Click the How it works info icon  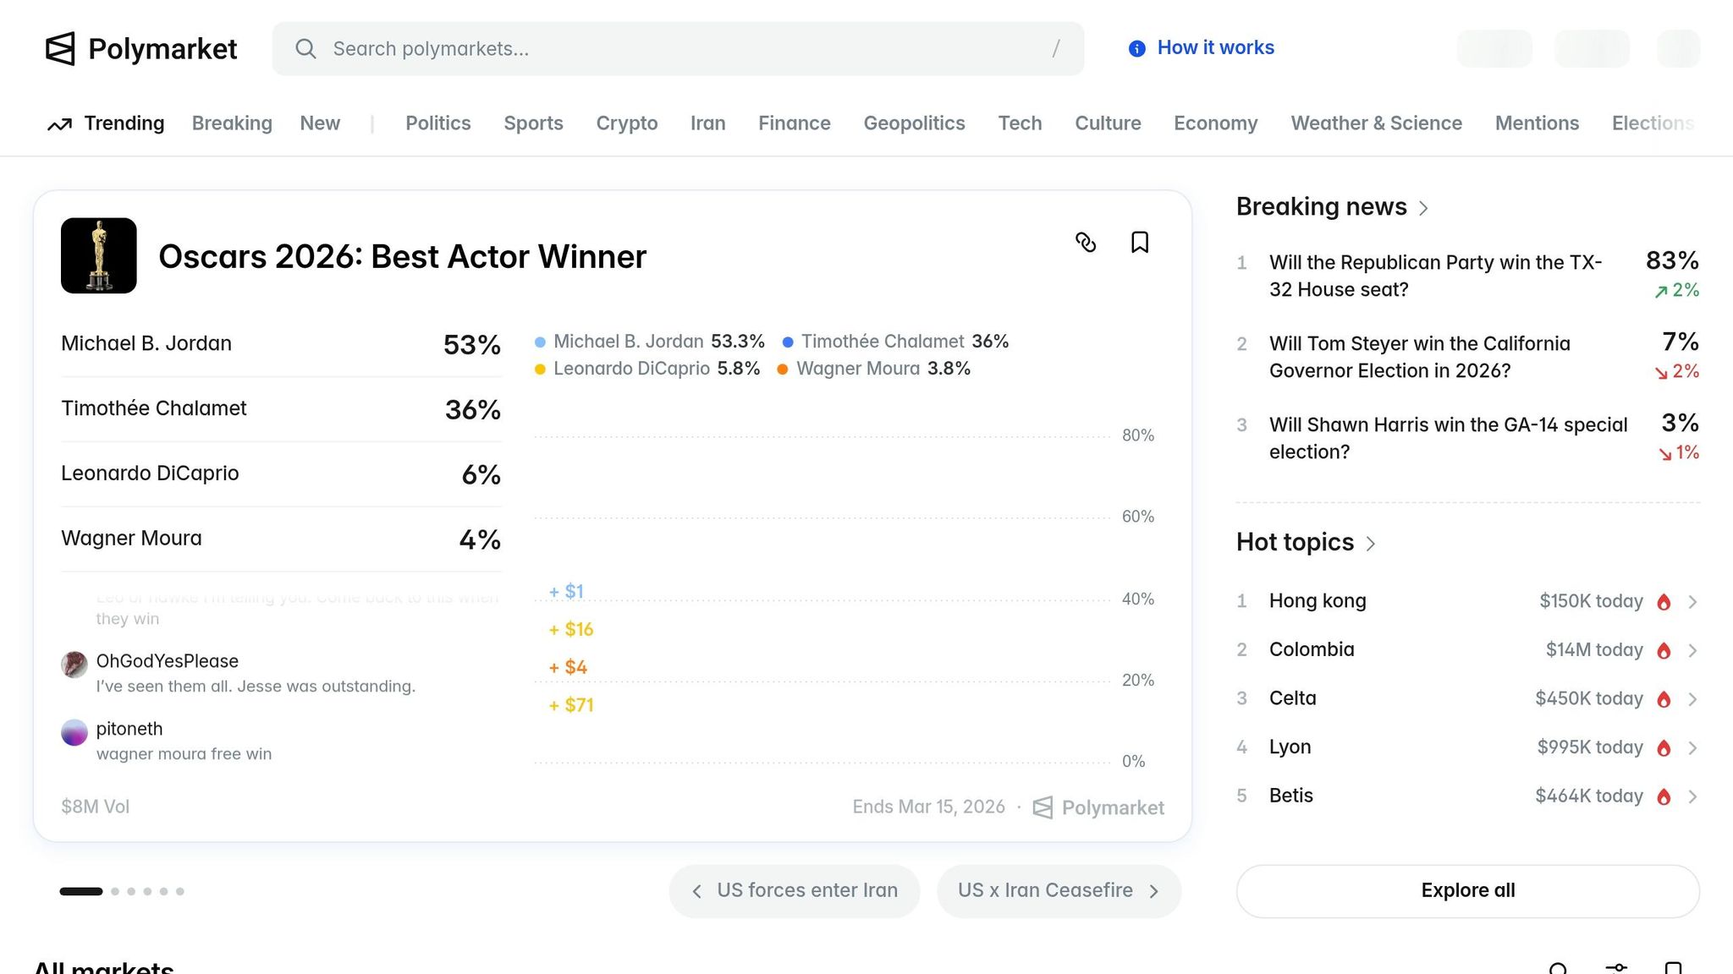(x=1137, y=49)
